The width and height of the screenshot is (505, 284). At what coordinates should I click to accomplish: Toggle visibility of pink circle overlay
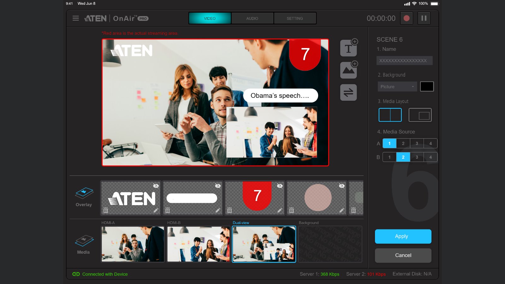(342, 186)
